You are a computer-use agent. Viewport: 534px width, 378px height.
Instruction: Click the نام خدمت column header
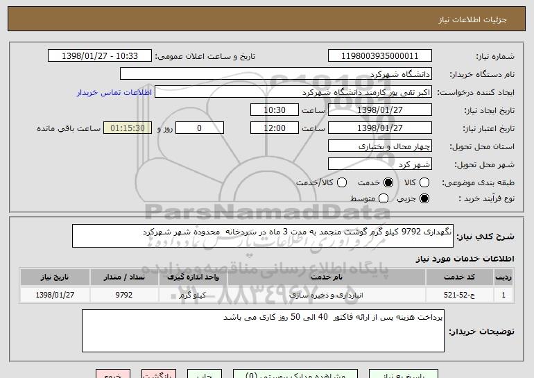point(327,277)
